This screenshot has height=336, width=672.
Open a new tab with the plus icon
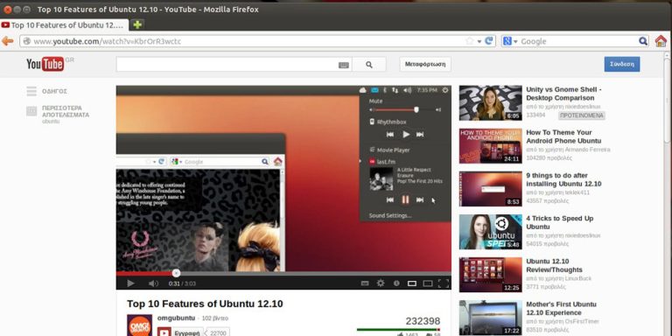[x=137, y=24]
